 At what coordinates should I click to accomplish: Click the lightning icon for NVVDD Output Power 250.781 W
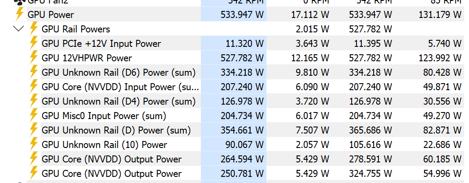click(34, 173)
